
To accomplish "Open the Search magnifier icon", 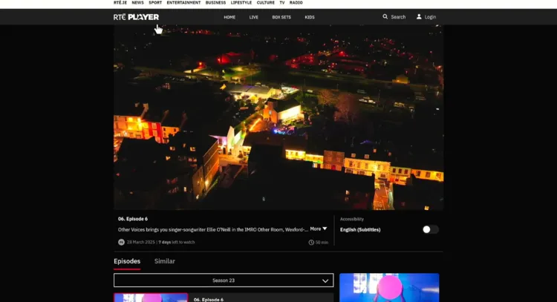I will (x=385, y=16).
